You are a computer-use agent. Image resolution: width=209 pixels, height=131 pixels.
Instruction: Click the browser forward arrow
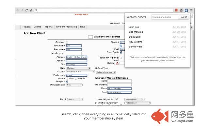coord(22,10)
